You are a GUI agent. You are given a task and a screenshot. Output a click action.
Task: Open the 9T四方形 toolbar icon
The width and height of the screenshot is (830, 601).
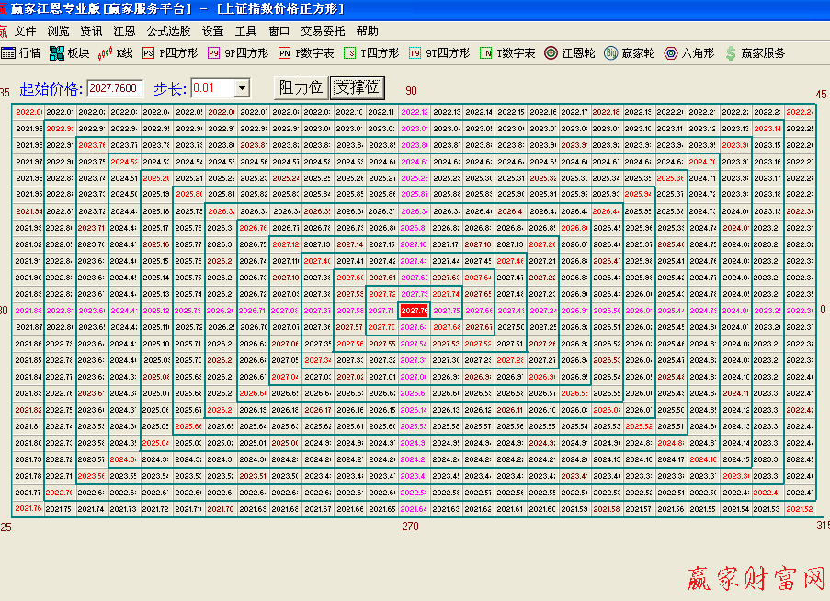(414, 53)
